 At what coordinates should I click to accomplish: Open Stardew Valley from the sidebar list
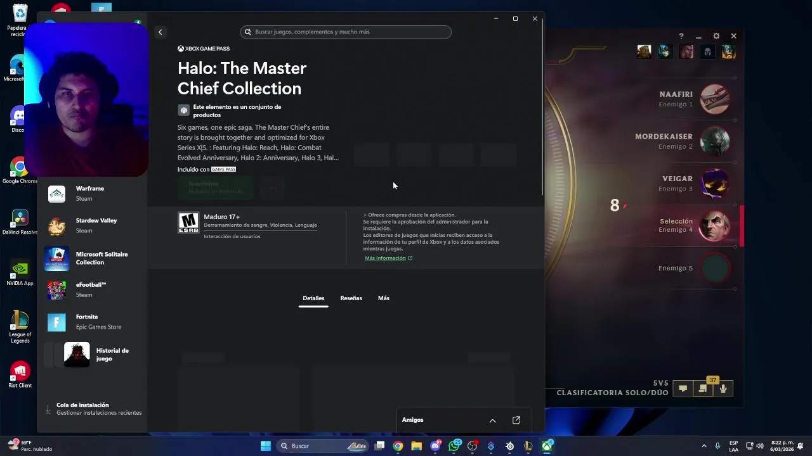coord(92,225)
